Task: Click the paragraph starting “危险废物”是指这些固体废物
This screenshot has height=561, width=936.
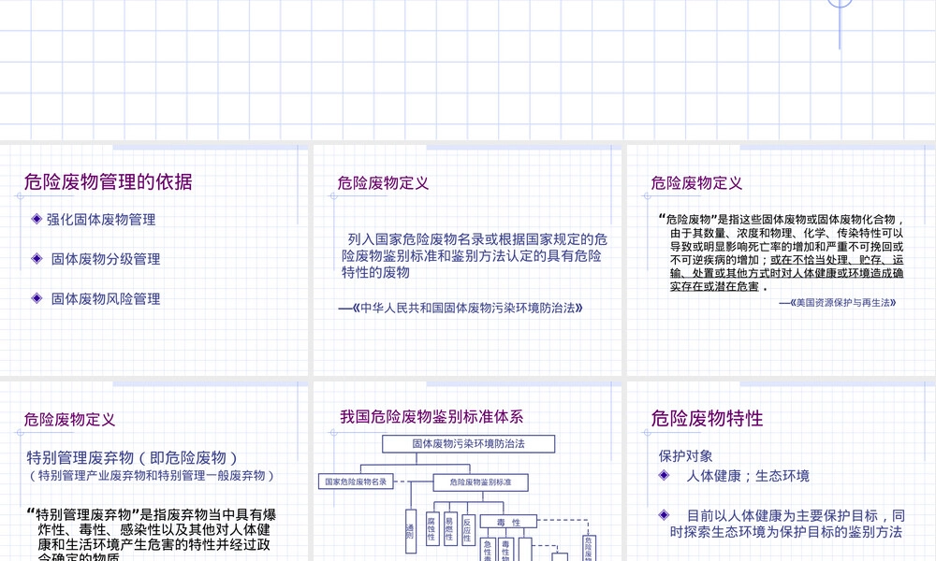Action: tap(782, 252)
